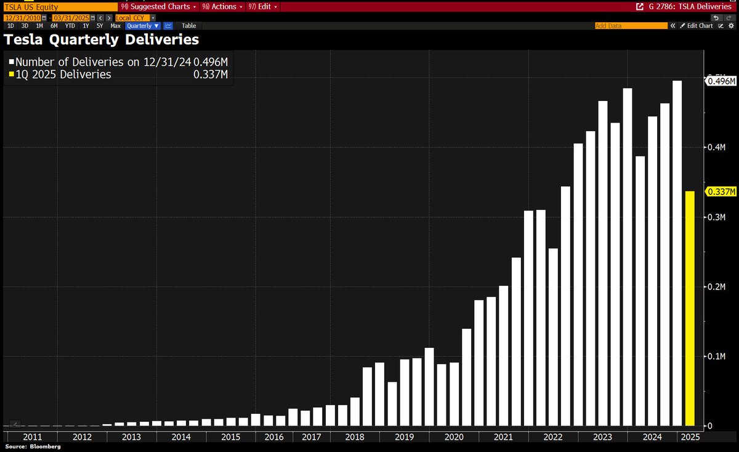Click the 2021 x-axis label

pyautogui.click(x=503, y=437)
